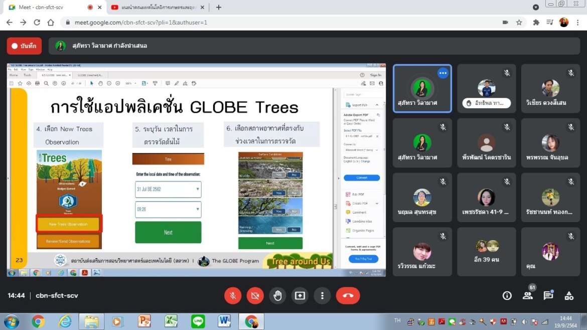Click Next below the Surface Conditions panel
This screenshot has height=330, width=587.
(270, 243)
